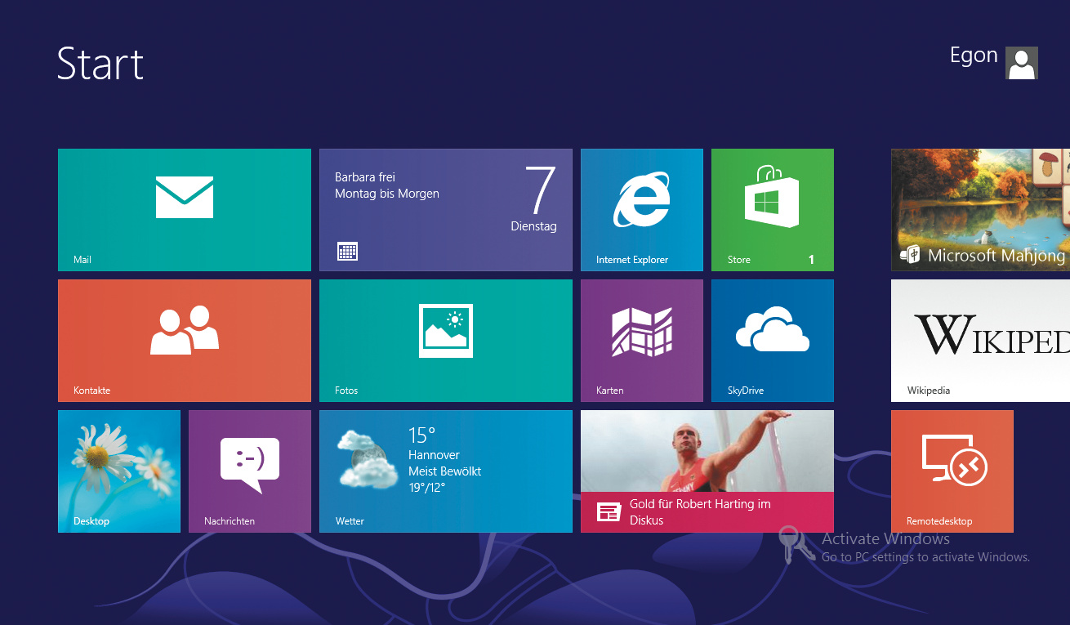Click the small calendar grid icon
This screenshot has height=625, width=1070.
[348, 252]
